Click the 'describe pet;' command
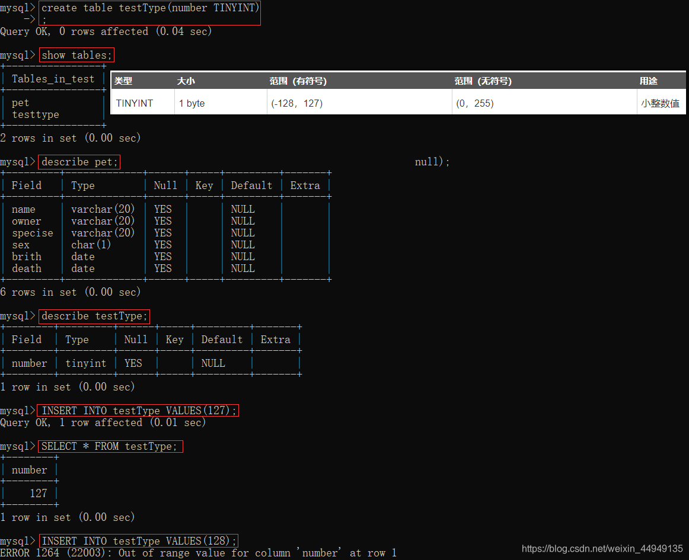689x560 pixels. [x=79, y=162]
